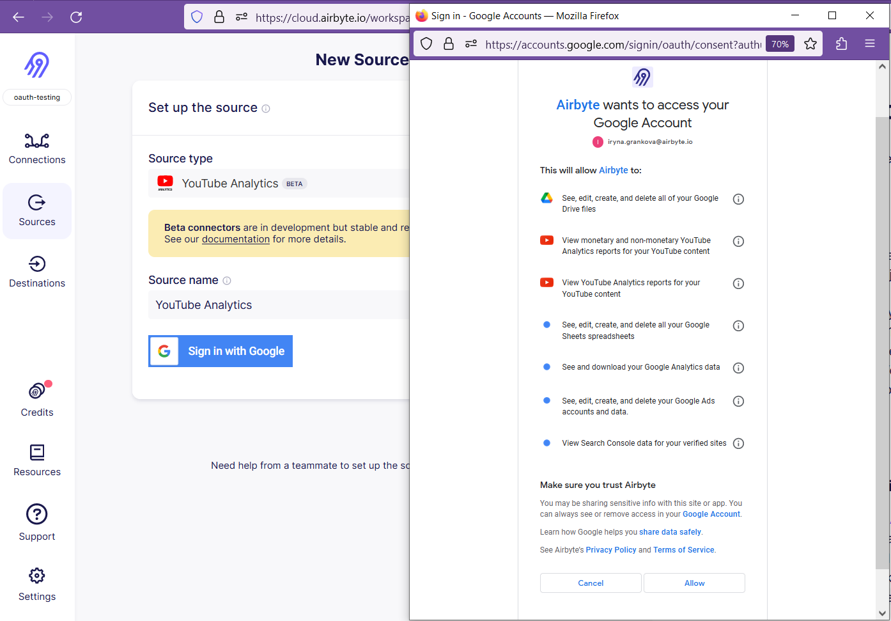This screenshot has height=621, width=891.
Task: Click the tracking protection shield in Firefox
Action: tap(426, 43)
